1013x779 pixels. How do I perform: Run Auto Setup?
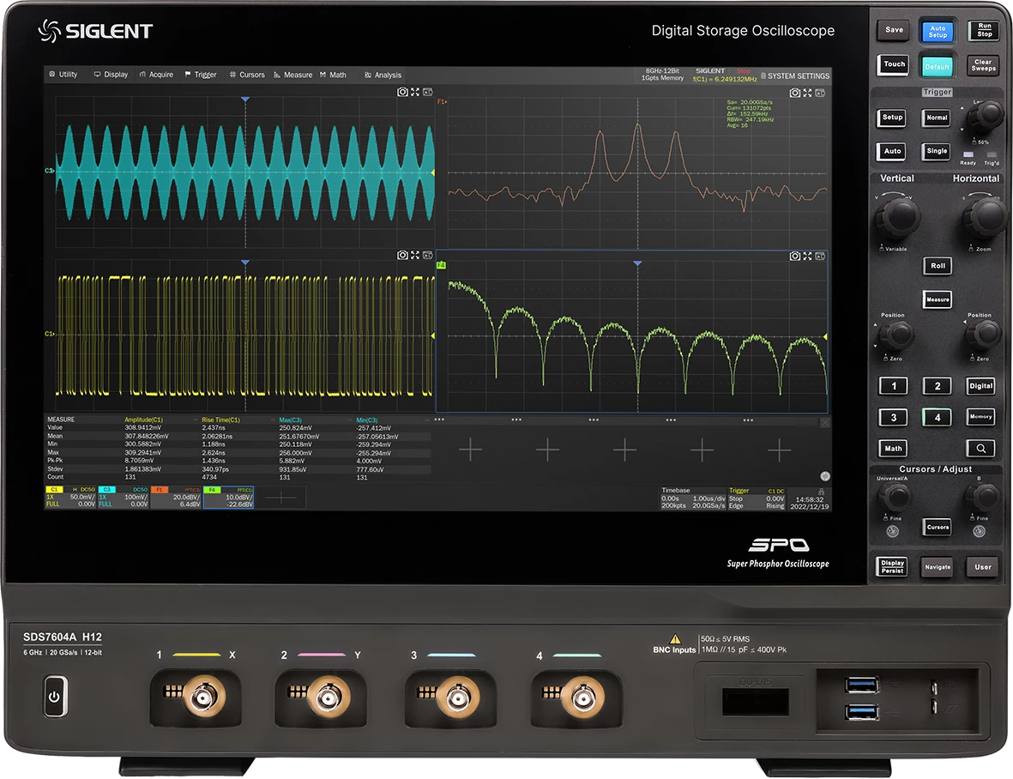click(938, 32)
